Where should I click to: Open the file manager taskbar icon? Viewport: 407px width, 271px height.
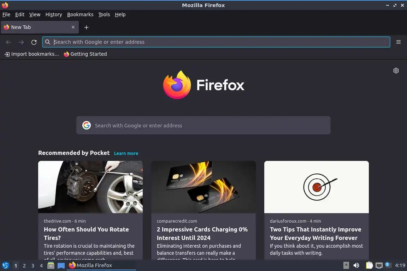51,265
